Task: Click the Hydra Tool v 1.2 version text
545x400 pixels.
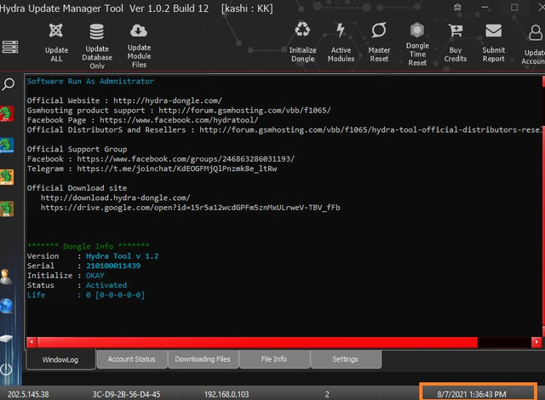Action: [x=123, y=256]
